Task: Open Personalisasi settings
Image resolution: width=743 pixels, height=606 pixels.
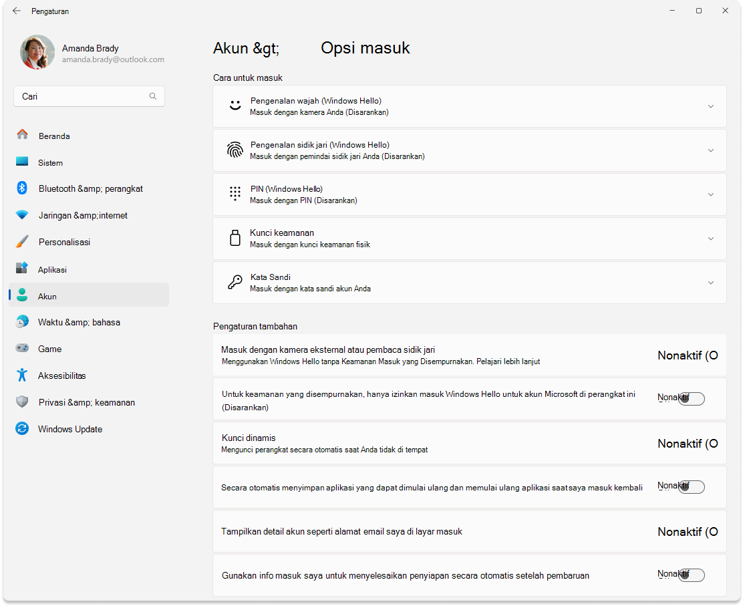Action: click(x=89, y=242)
